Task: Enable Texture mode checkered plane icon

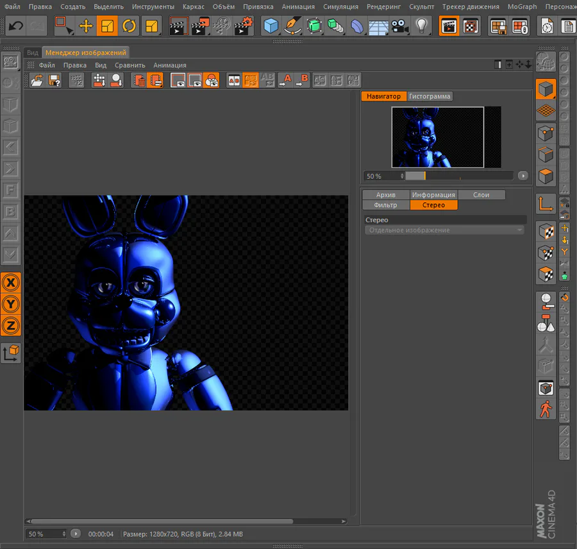Action: pyautogui.click(x=546, y=110)
